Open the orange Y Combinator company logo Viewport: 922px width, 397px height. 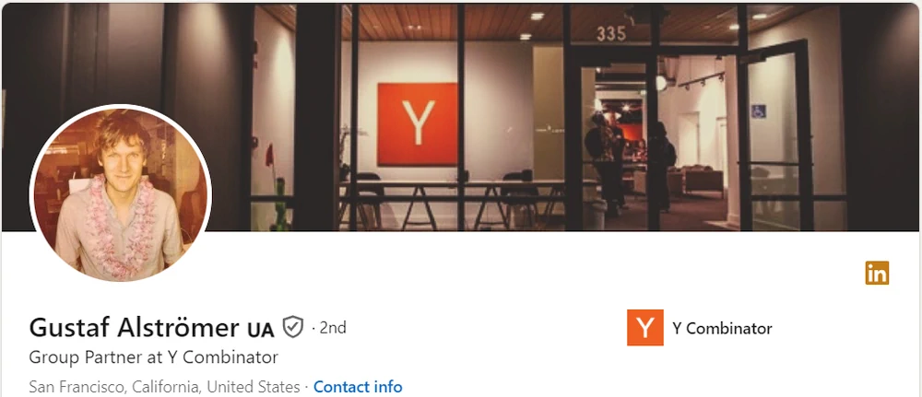coord(645,328)
